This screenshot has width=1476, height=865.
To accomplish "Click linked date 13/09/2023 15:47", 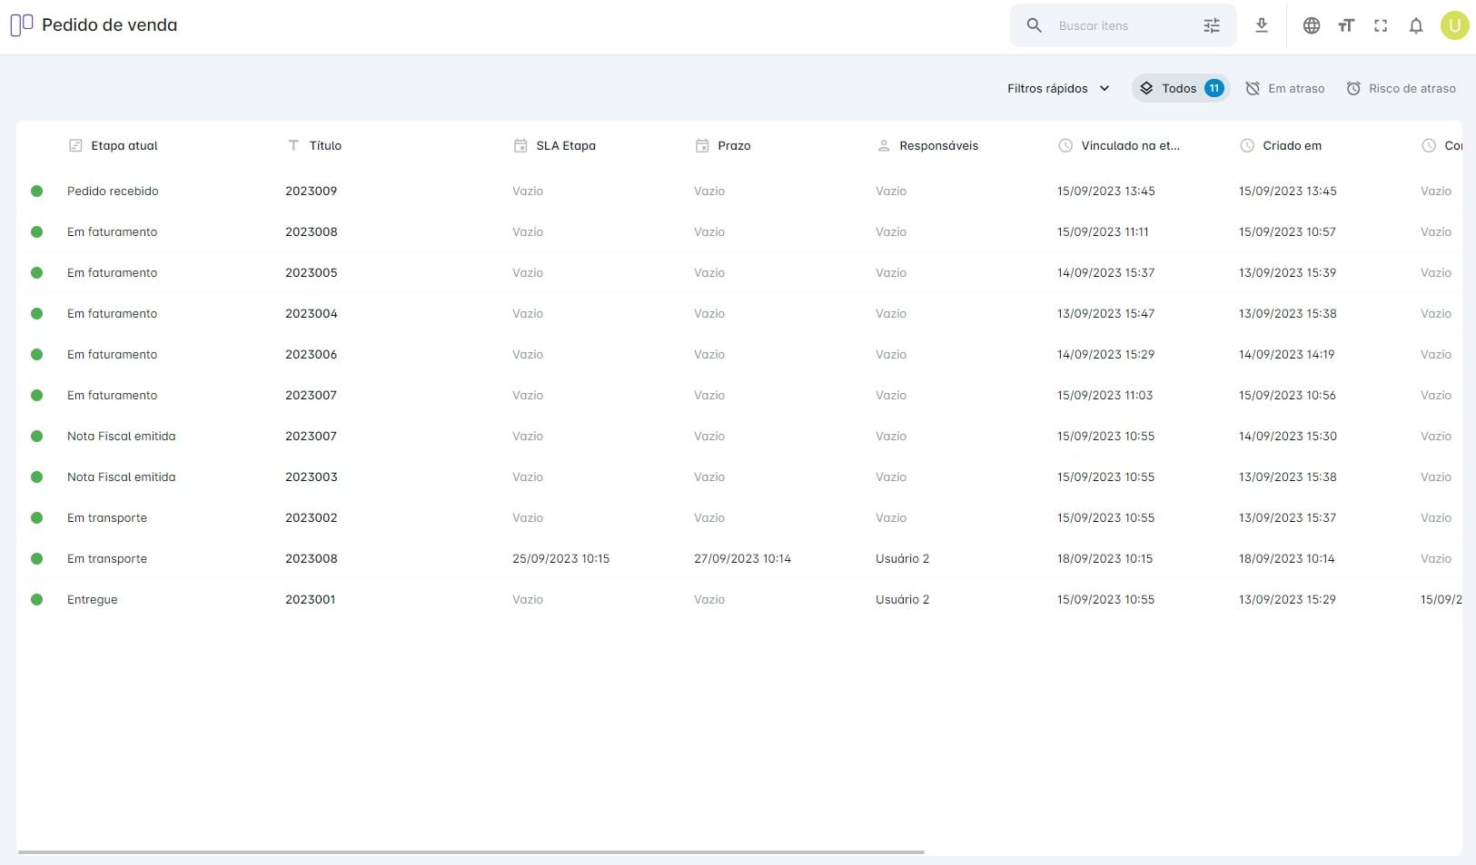I will coord(1105,313).
